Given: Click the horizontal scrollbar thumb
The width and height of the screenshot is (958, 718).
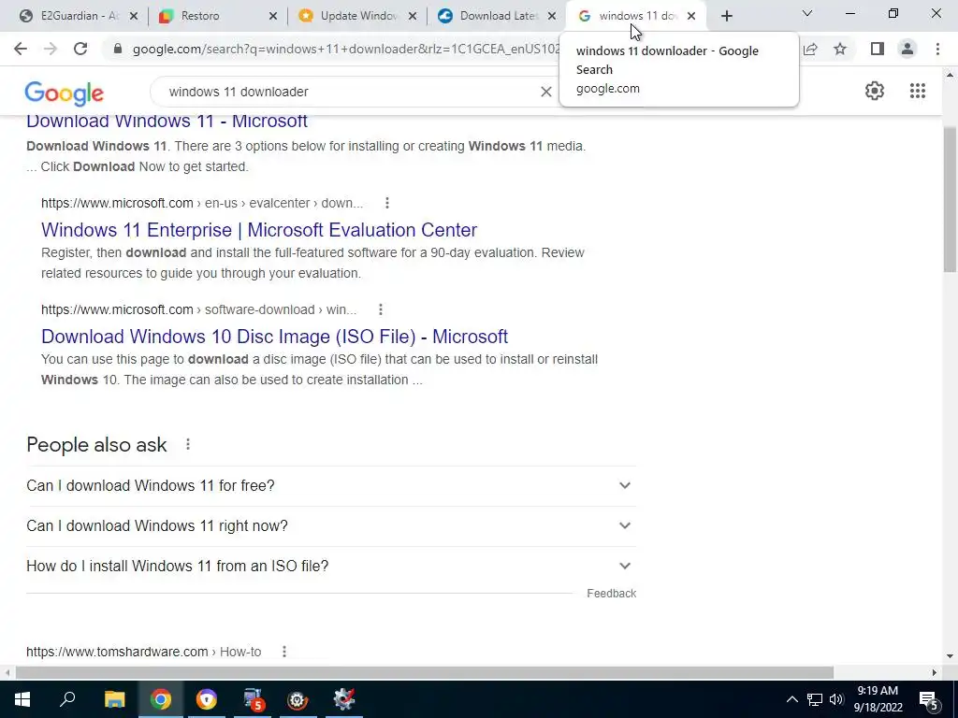Looking at the screenshot, I should point(425,673).
